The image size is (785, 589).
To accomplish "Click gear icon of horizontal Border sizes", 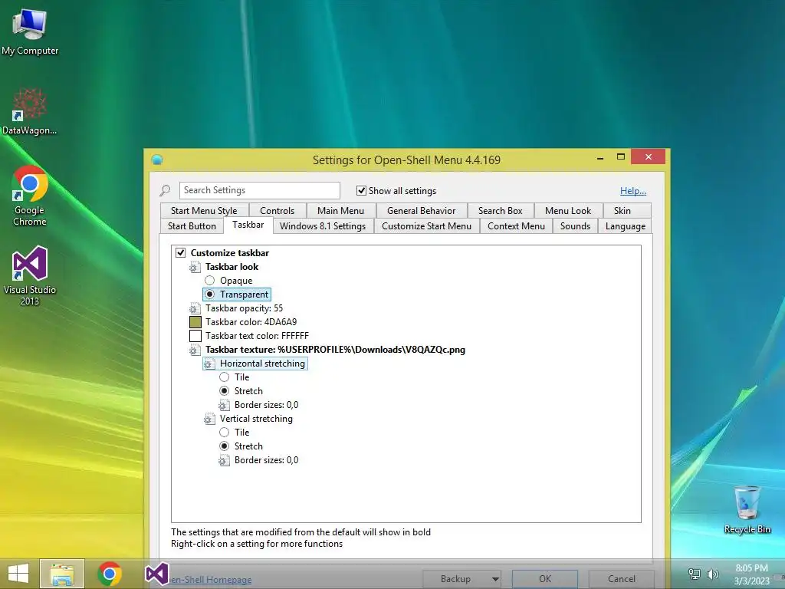I will pyautogui.click(x=224, y=405).
